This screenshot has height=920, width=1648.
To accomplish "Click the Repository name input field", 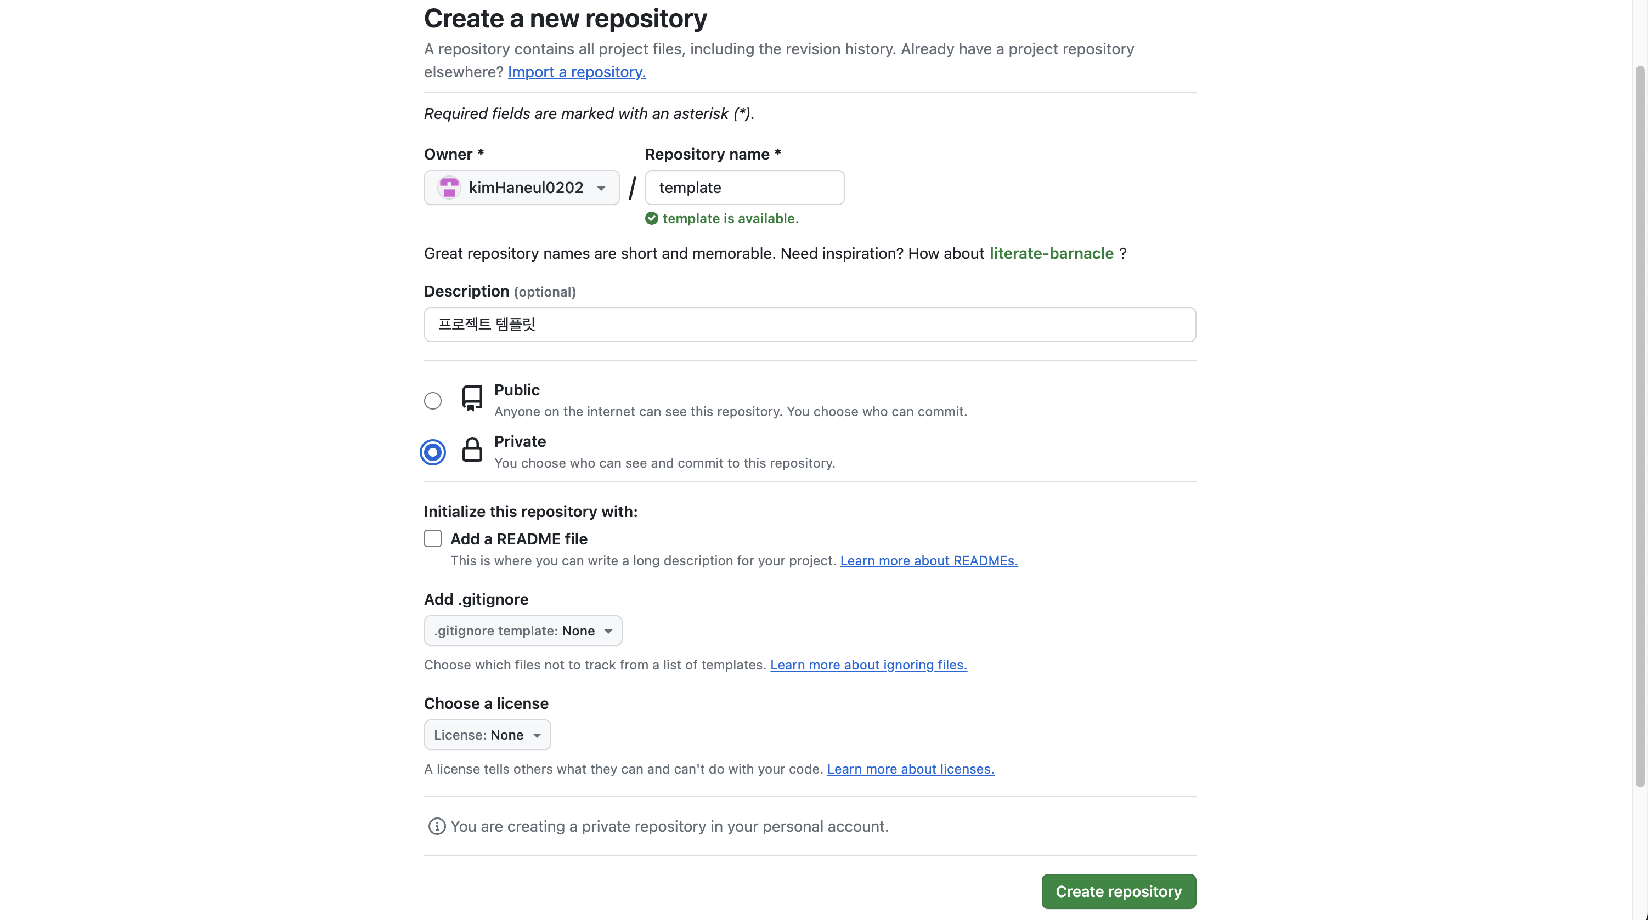I will click(744, 188).
